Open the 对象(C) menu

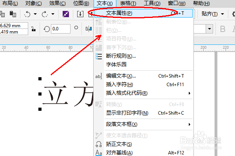point(33,3)
